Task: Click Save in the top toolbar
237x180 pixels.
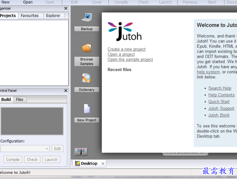Action: 50,2
